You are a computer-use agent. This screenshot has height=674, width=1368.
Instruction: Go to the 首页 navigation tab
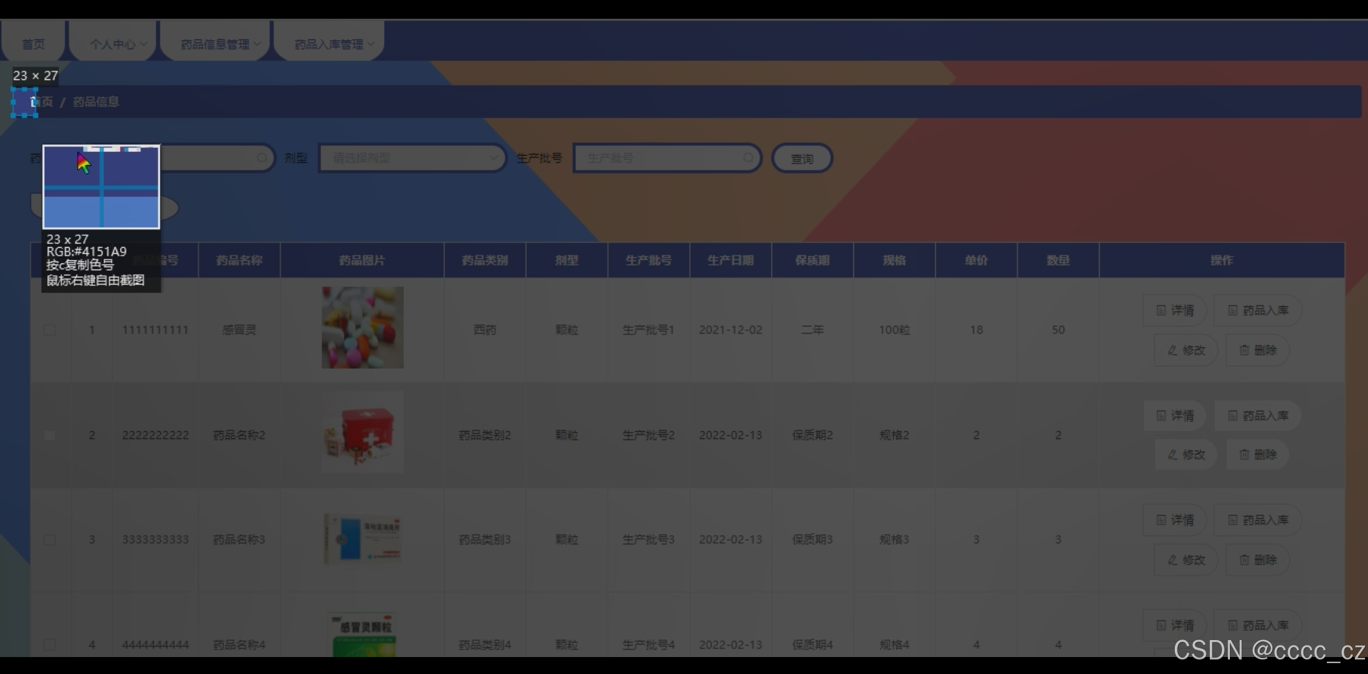click(33, 44)
